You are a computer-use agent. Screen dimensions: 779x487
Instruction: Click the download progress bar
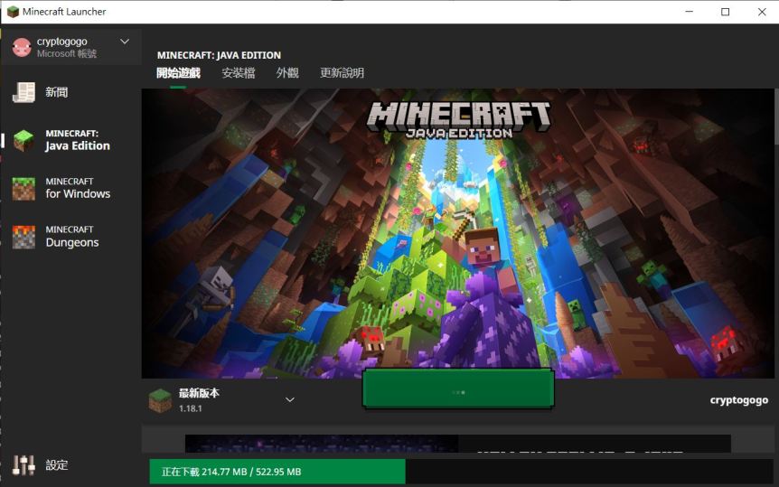tap(461, 472)
